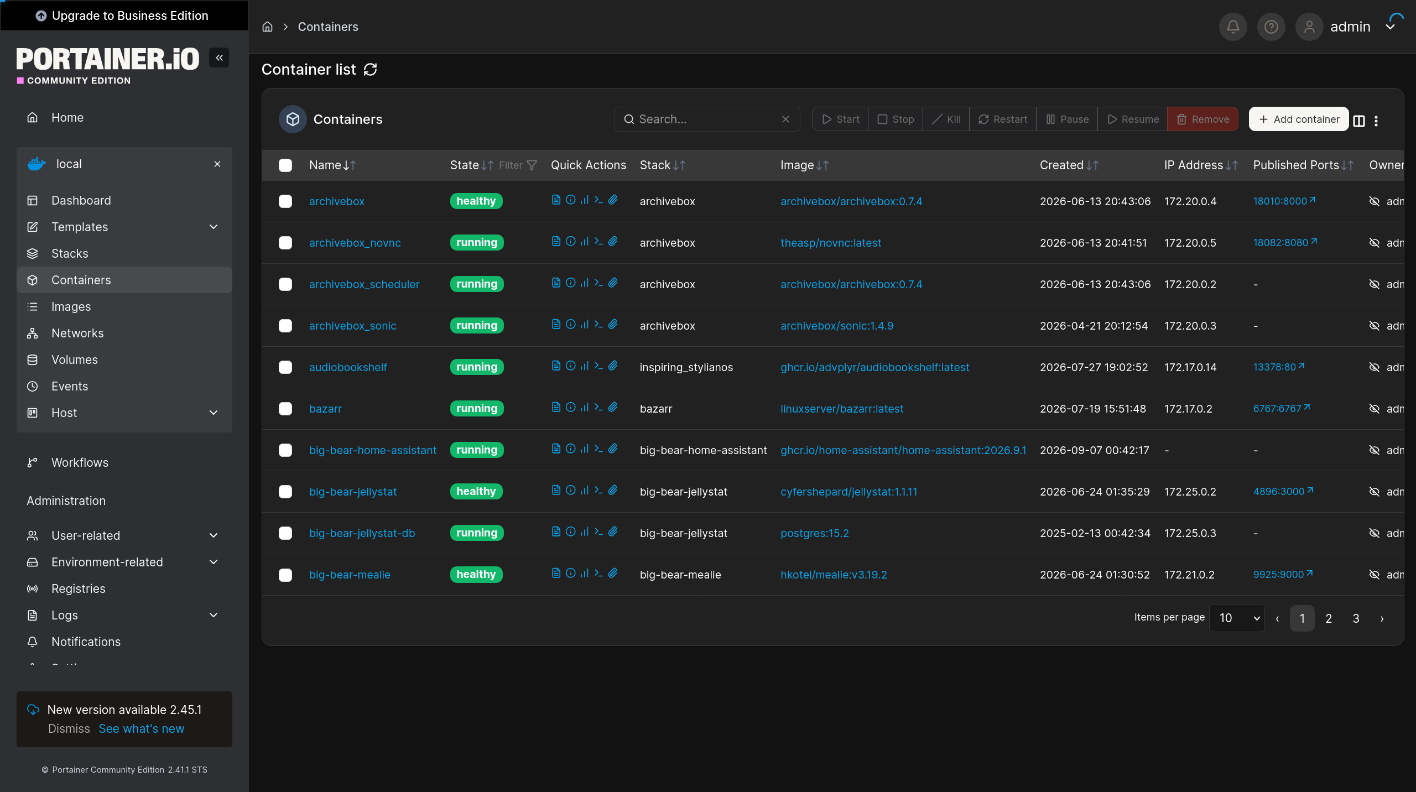Open the help question-mark icon
Viewport: 1416px width, 792px height.
(1271, 27)
